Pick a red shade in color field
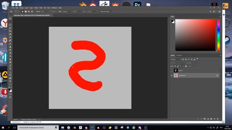 point(195,35)
